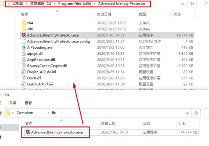Click the Danish_AIP_da.ini settings icon
The height and width of the screenshot is (146, 209).
coord(23,72)
